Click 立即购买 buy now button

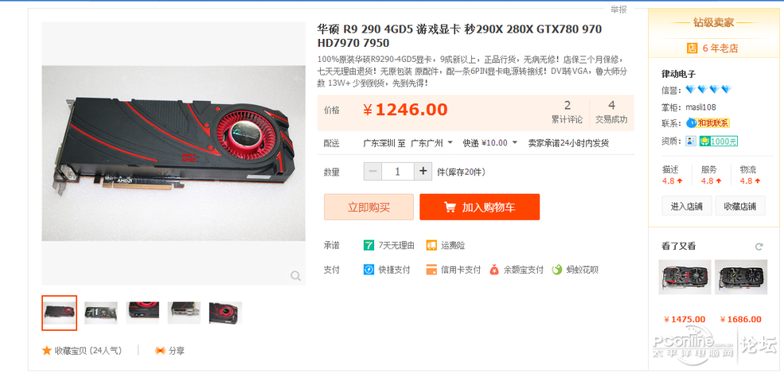coord(369,207)
